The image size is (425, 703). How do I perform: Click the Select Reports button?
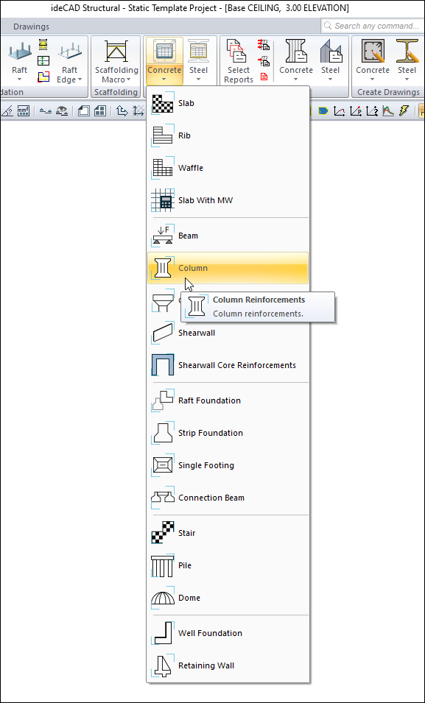(x=239, y=61)
